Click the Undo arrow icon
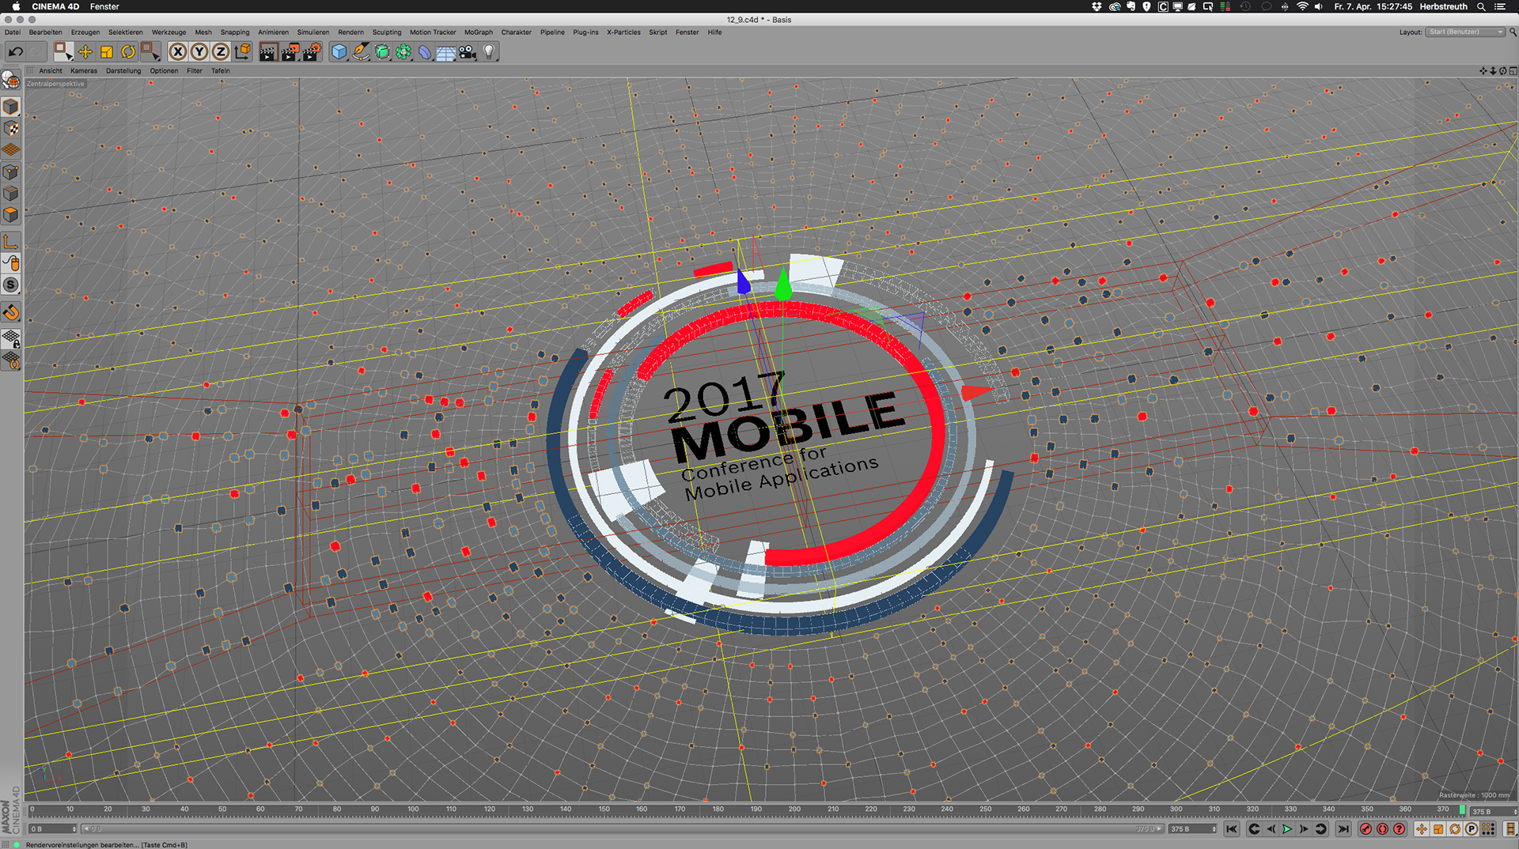 click(x=16, y=52)
